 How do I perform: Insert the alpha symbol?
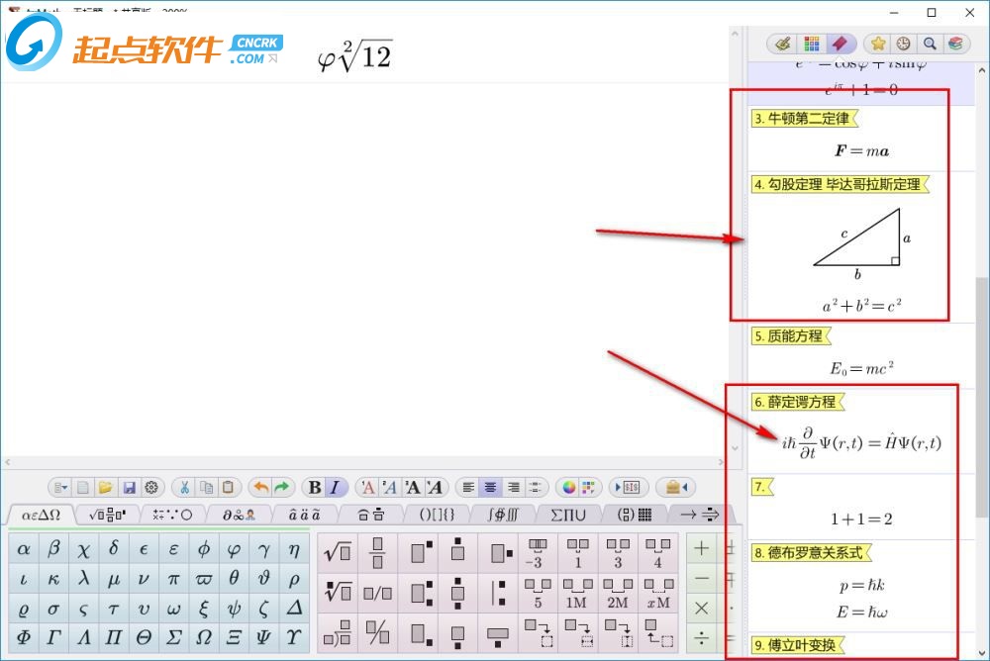point(24,548)
